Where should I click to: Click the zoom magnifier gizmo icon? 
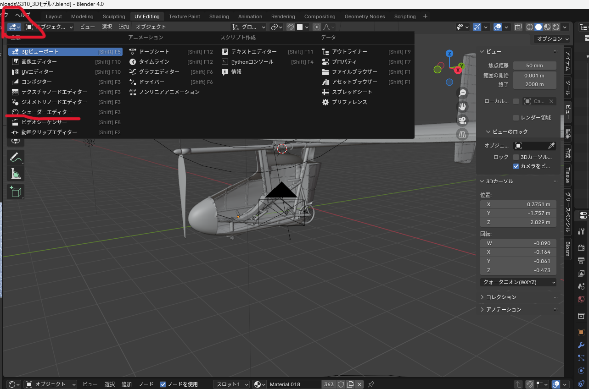[x=462, y=93]
